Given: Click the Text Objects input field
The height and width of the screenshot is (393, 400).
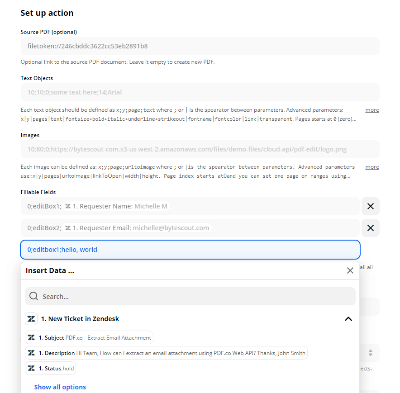Looking at the screenshot, I should tap(200, 92).
